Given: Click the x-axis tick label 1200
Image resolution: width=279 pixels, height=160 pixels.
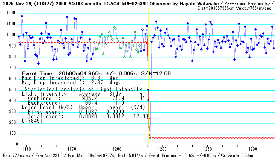Looking at the screenshot, I should [x=117, y=149].
